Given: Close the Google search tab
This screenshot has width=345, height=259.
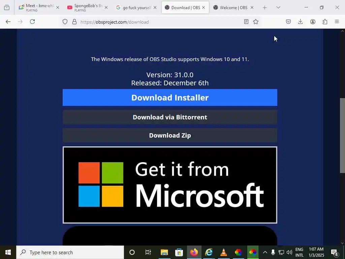Looking at the screenshot, I should coord(155,7).
